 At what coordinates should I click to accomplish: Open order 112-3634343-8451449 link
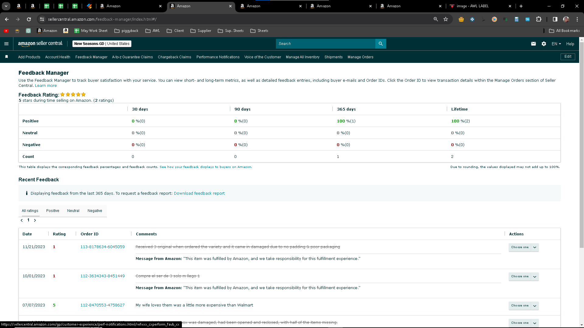(103, 276)
